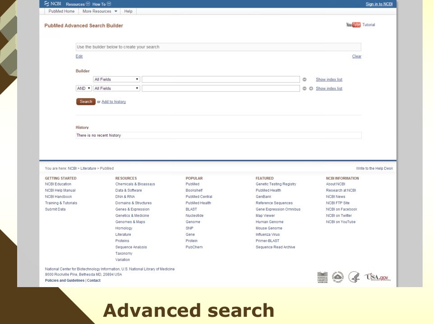
Task: Expand the How To dropdown in header
Action: pos(101,4)
